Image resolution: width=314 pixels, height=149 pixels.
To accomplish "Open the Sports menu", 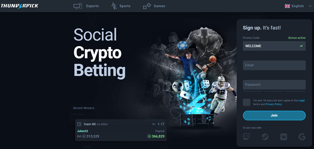I will tap(125, 6).
